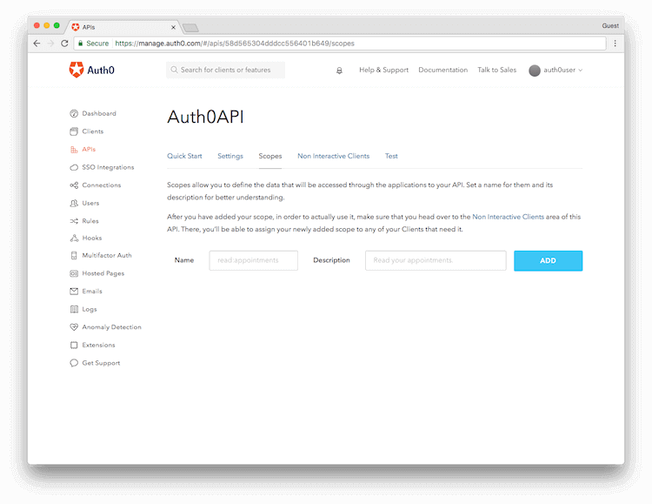Open notifications bell icon
The width and height of the screenshot is (652, 504).
point(339,71)
